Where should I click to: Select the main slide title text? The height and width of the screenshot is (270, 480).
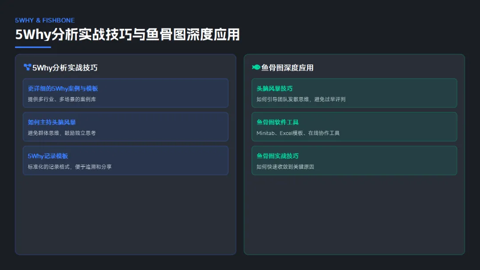(x=128, y=35)
